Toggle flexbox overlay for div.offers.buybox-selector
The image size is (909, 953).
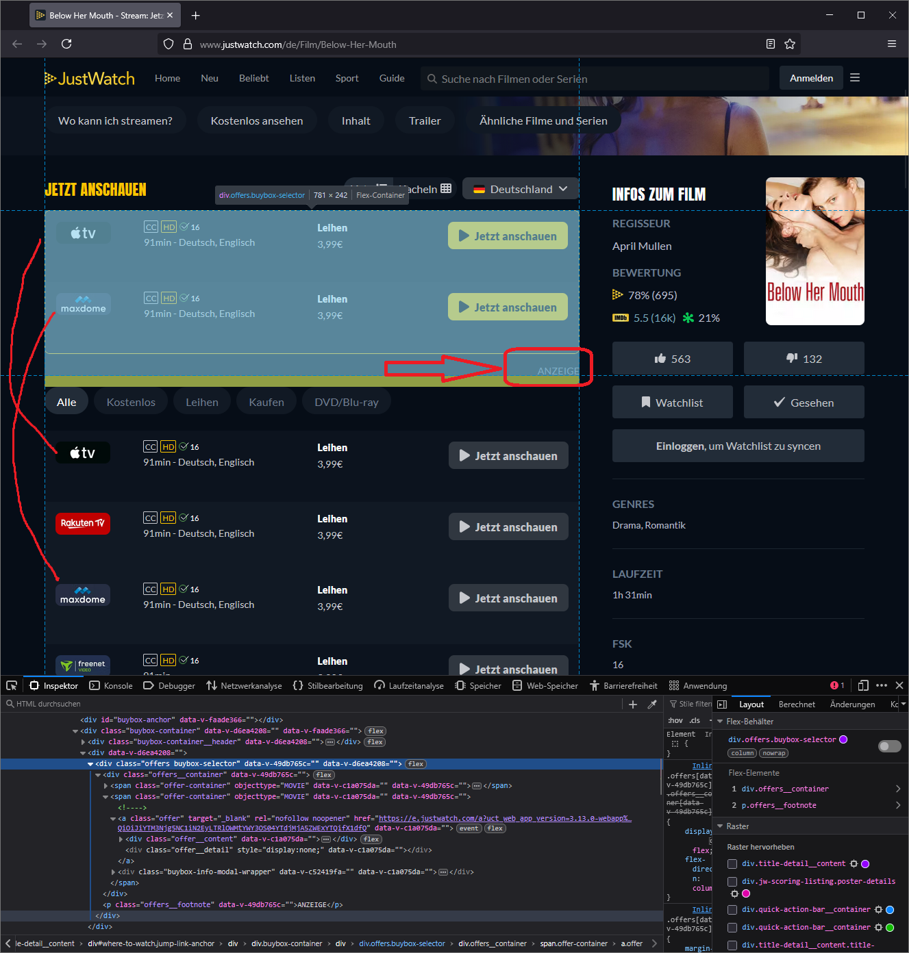(x=890, y=746)
